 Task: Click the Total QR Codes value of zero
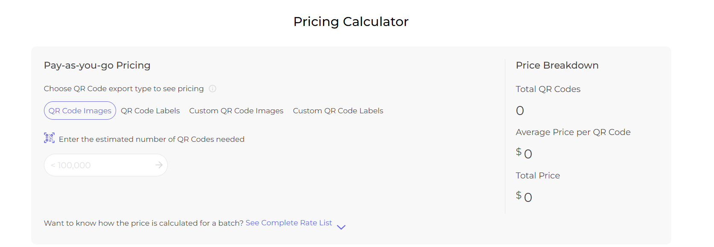click(520, 111)
